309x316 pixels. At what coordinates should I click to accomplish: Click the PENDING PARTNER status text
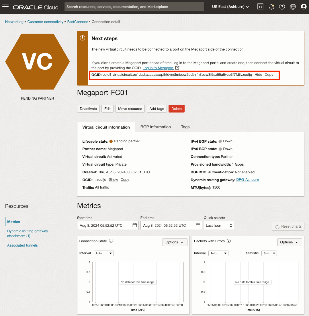pyautogui.click(x=38, y=98)
